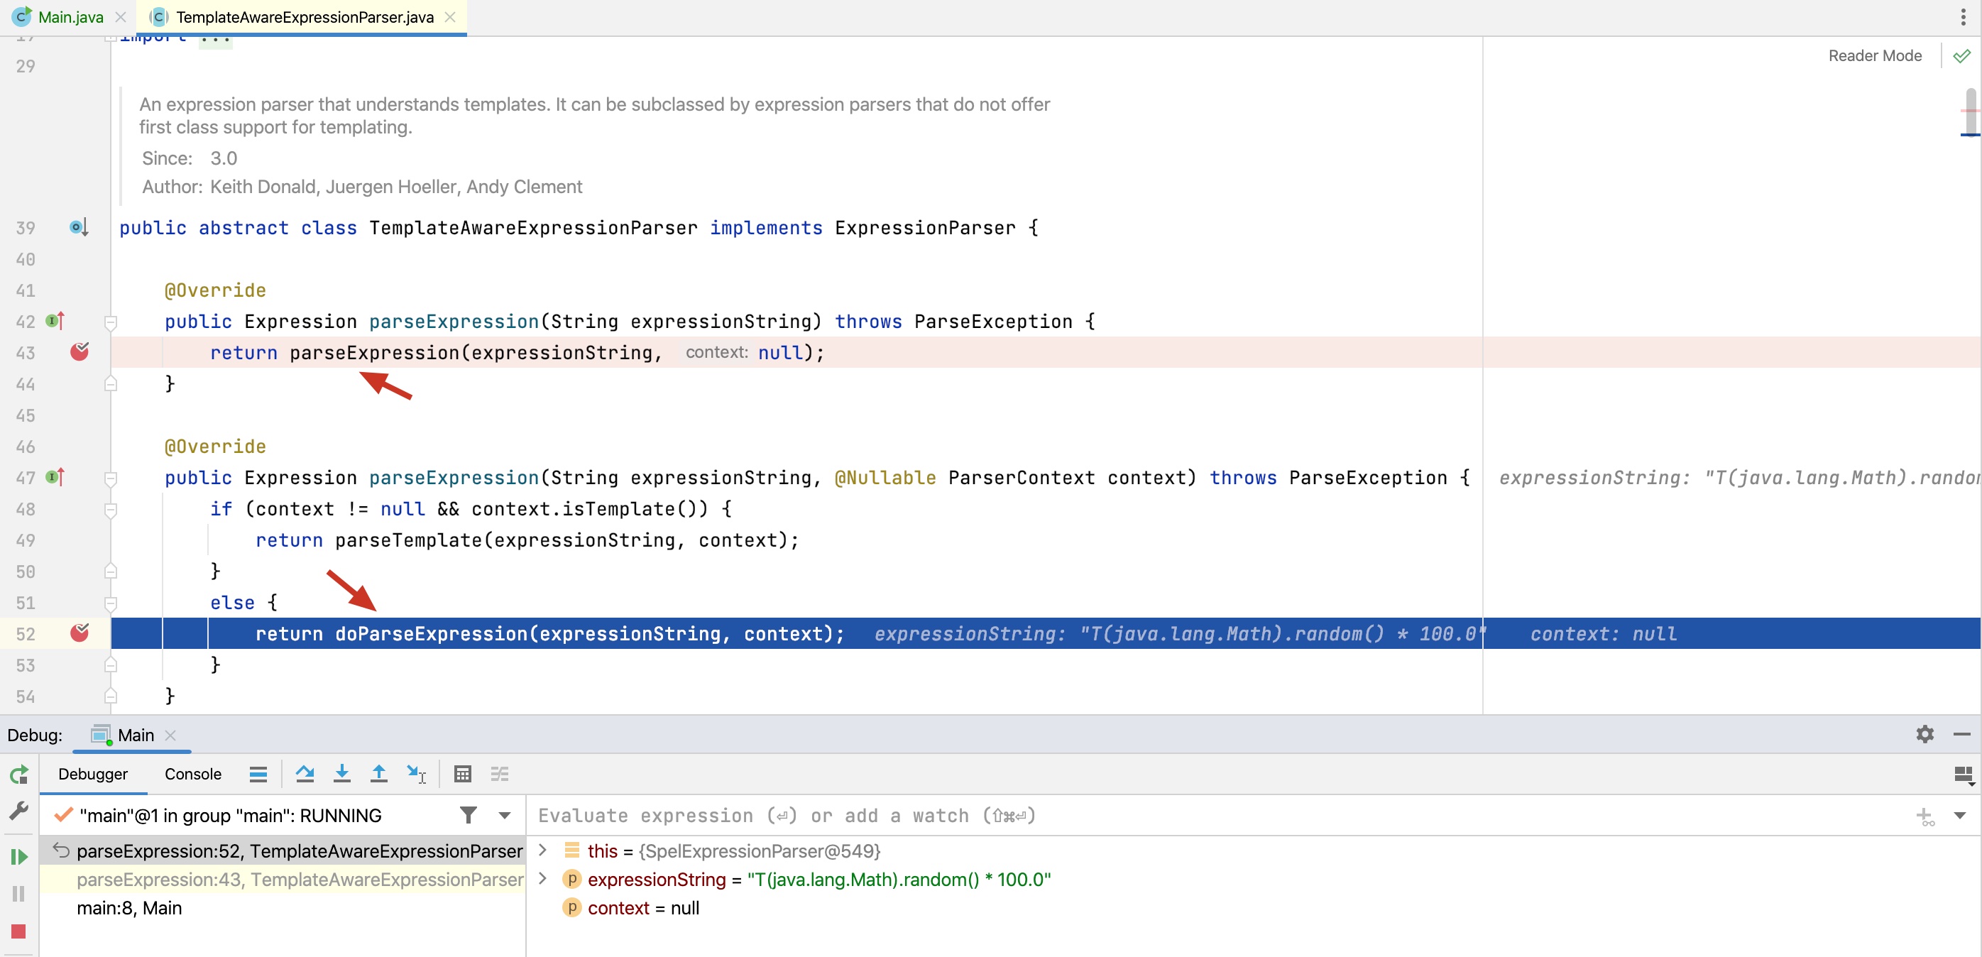
Task: Switch to the Console tab
Action: [x=192, y=774]
